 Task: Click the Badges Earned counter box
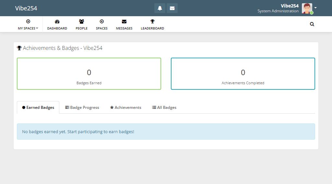[x=89, y=74]
